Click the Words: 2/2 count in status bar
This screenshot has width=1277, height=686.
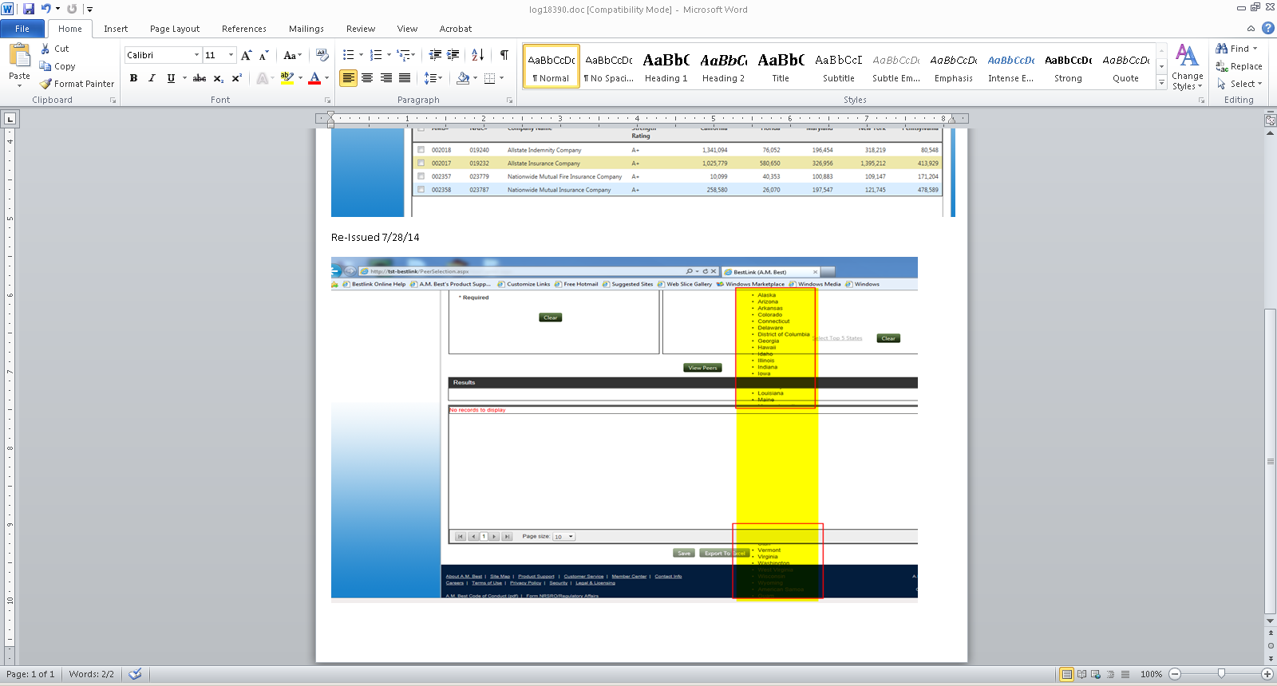click(x=92, y=674)
